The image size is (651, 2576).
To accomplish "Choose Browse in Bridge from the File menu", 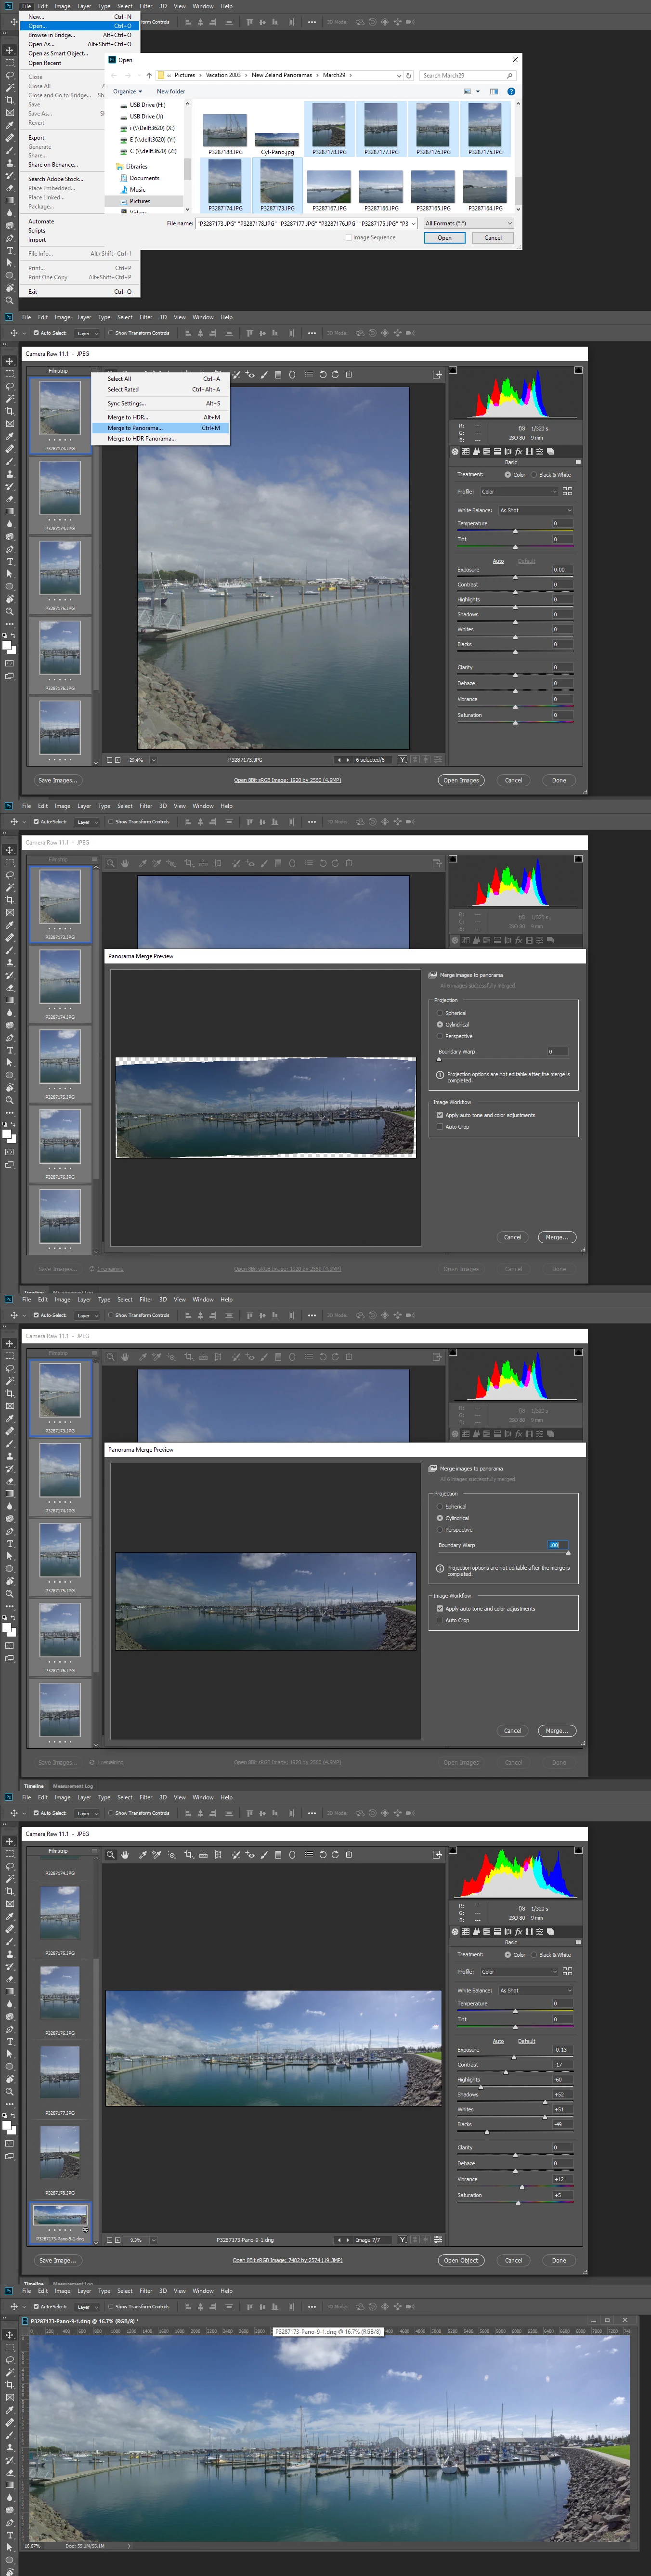I will 79,35.
